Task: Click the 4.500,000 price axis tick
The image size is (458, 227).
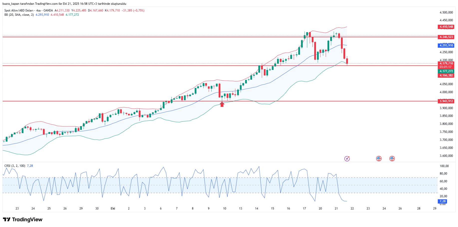Action: (446, 12)
